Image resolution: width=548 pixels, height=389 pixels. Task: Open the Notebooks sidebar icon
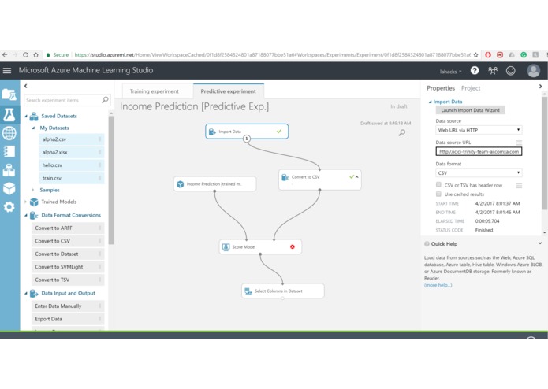click(x=9, y=151)
